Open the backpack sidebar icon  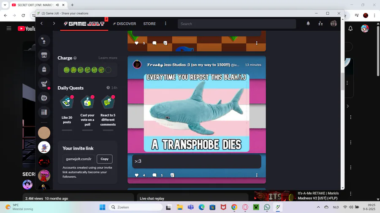point(44,69)
